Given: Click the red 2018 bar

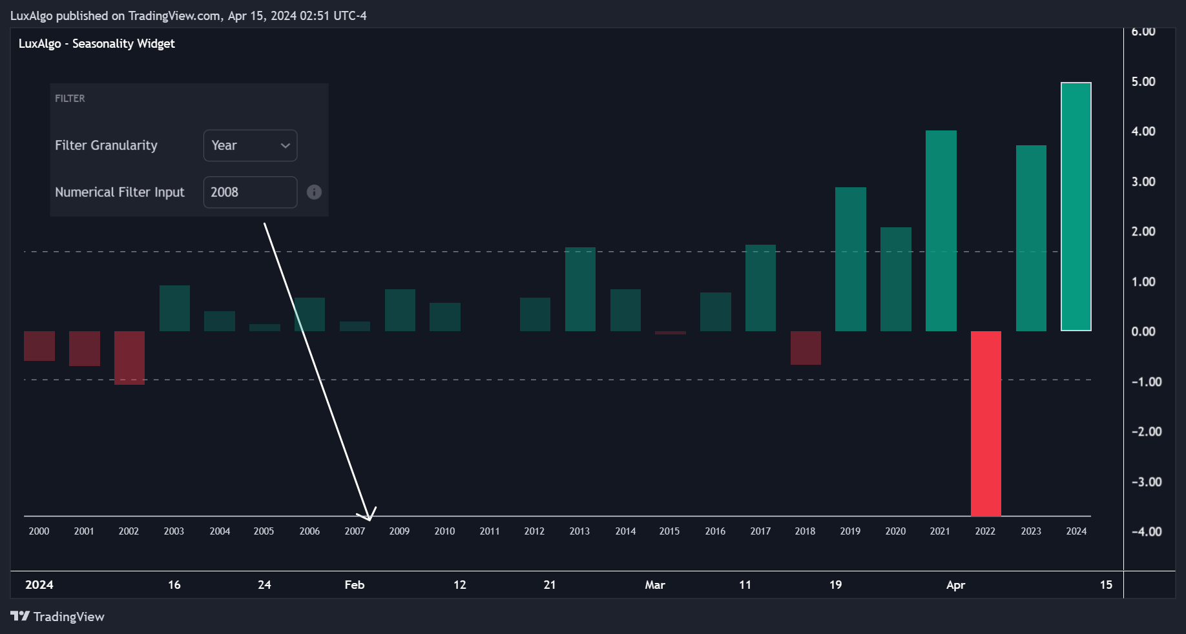Looking at the screenshot, I should 806,348.
